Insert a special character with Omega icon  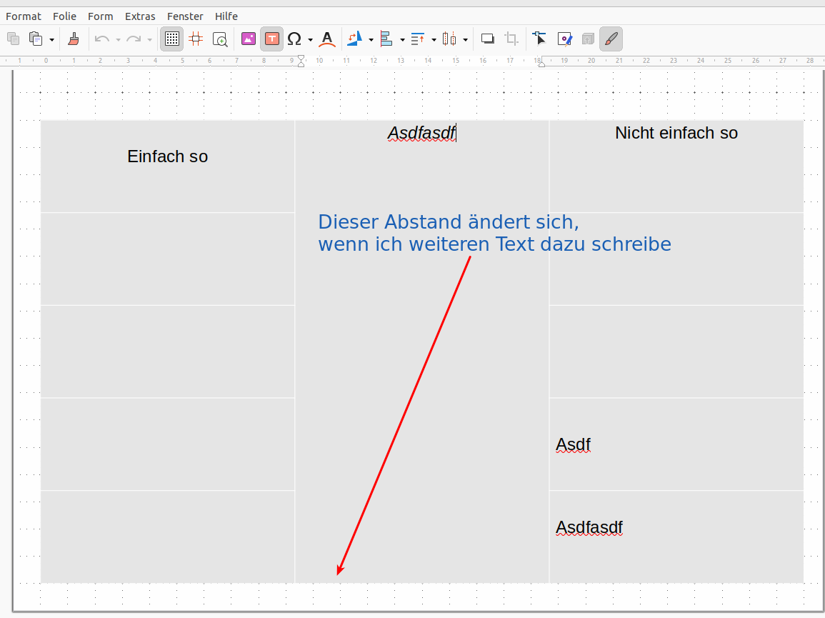pyautogui.click(x=294, y=39)
